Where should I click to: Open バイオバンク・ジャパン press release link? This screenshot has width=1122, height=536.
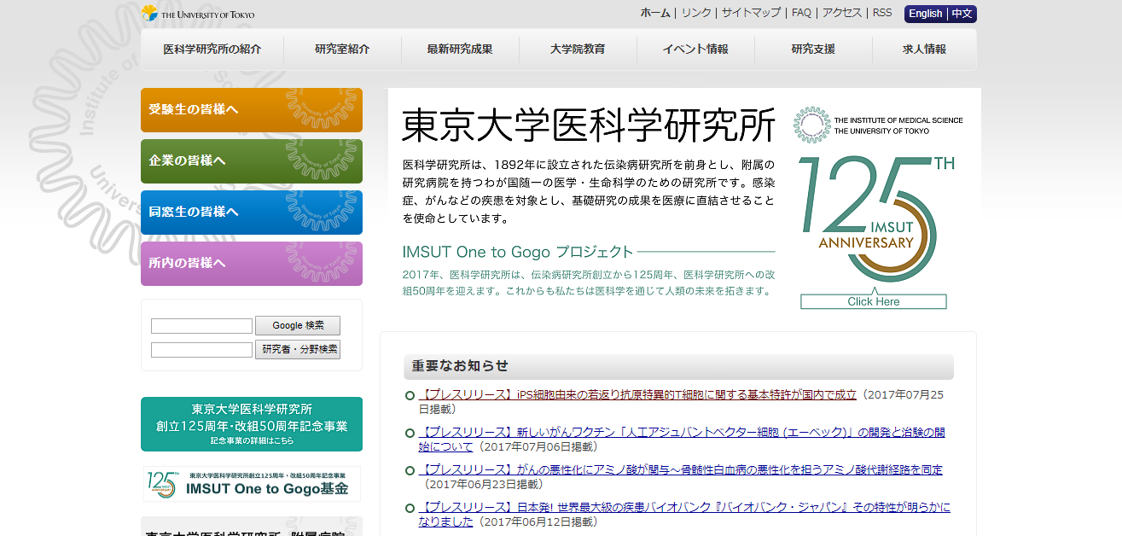click(684, 514)
